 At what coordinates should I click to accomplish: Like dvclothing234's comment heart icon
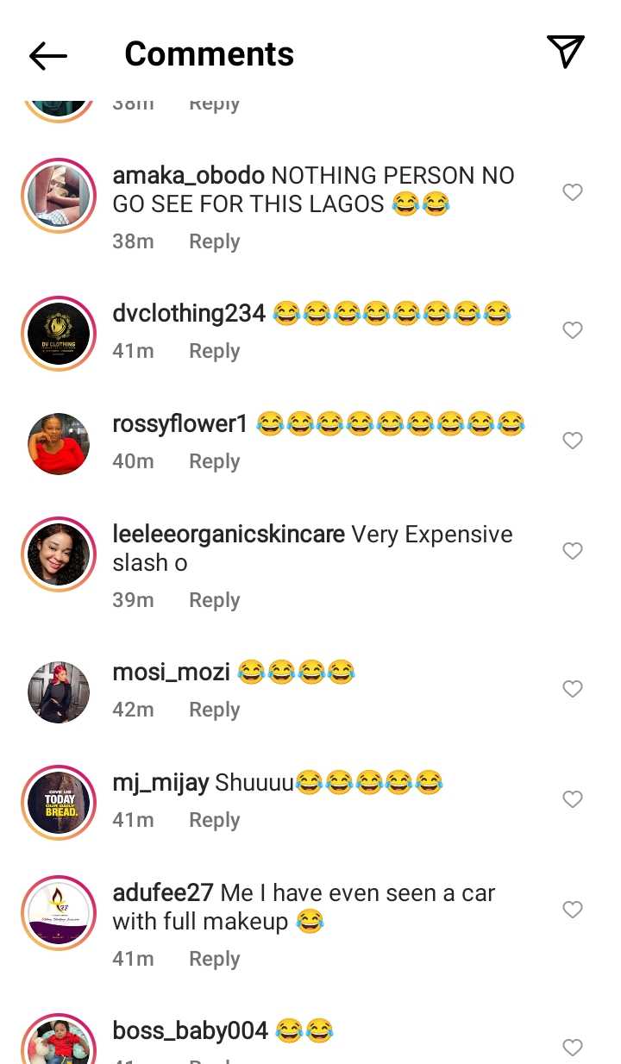click(573, 330)
